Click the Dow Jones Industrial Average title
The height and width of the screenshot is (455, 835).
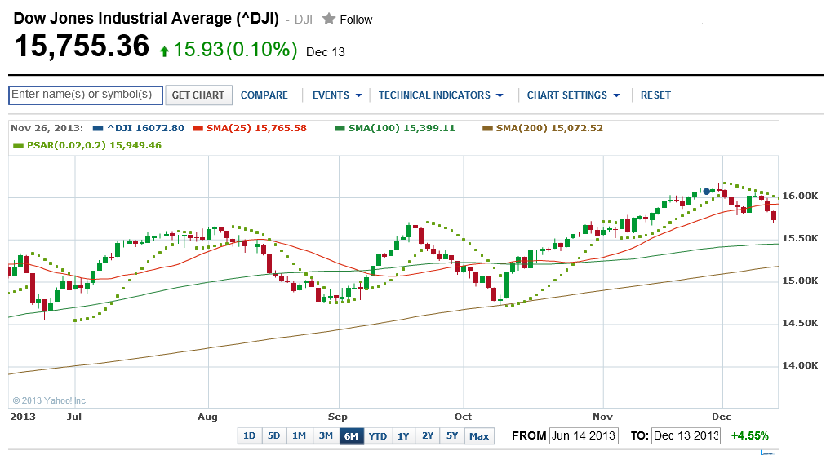coord(146,19)
